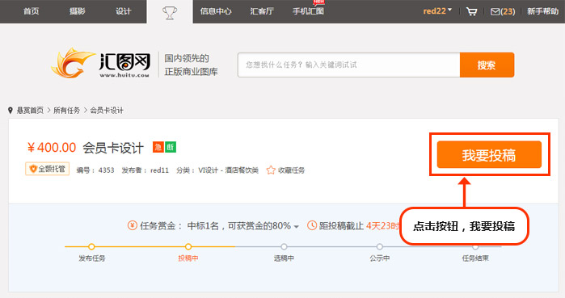The width and height of the screenshot is (565, 298).
Task: Open the red22 user dropdown
Action: tap(437, 11)
